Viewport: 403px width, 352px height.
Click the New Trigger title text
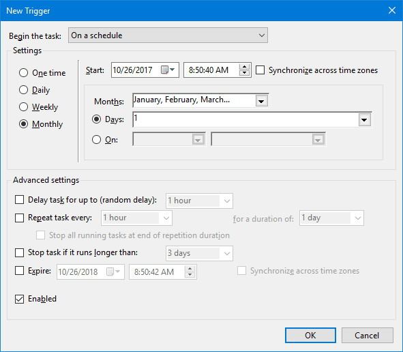28,11
